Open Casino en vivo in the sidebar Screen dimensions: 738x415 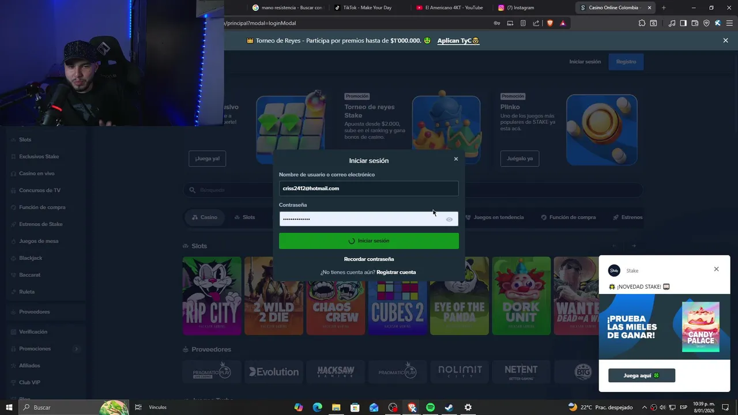pyautogui.click(x=36, y=173)
